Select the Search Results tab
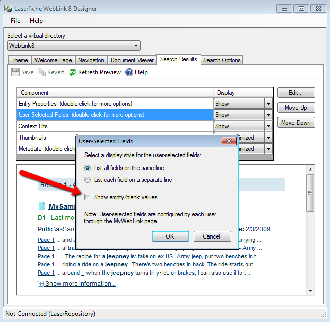The width and height of the screenshot is (330, 322). pos(179,59)
